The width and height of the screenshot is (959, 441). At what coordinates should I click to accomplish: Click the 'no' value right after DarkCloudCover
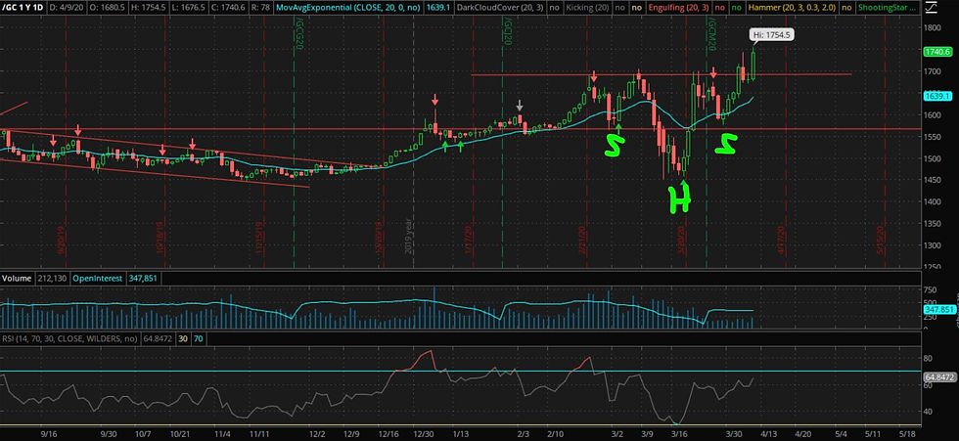point(554,8)
